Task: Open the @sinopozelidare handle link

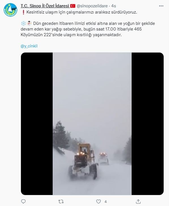Action: (92, 6)
